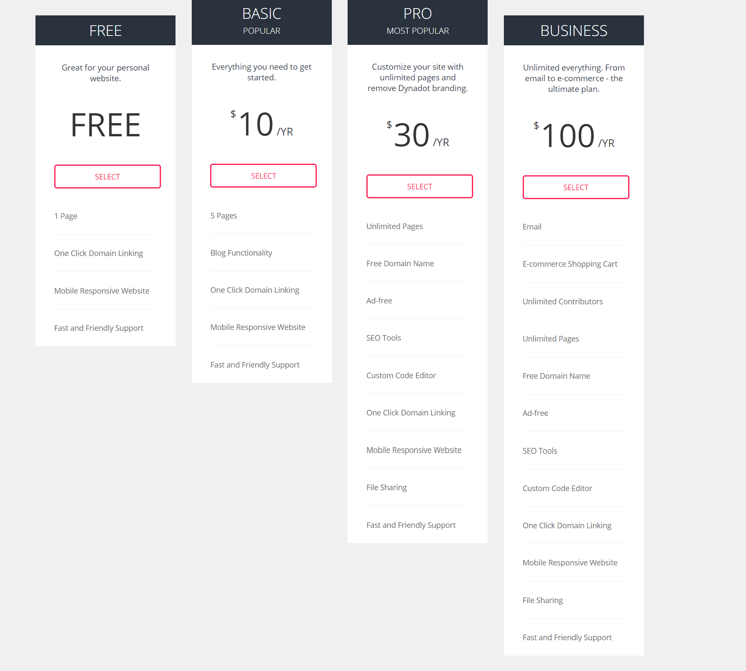Click 'Fast and Friendly Support' in Free plan
Viewport: 746px width, 671px height.
pyautogui.click(x=99, y=328)
